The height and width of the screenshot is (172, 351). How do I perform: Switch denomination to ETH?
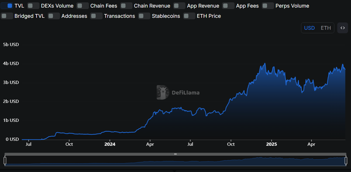pos(326,28)
